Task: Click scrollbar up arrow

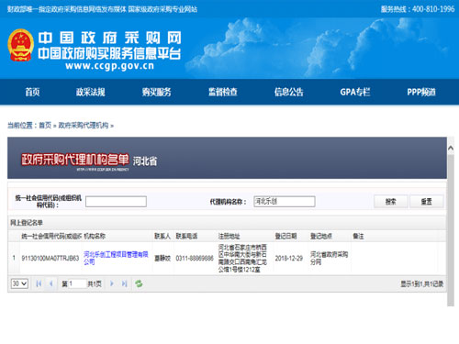Action: (451, 148)
